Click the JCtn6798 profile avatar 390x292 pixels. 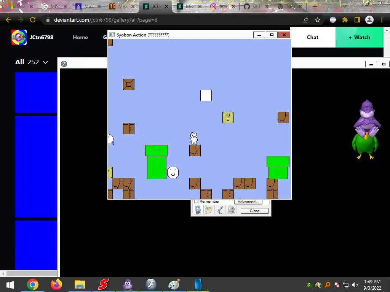[x=19, y=37]
